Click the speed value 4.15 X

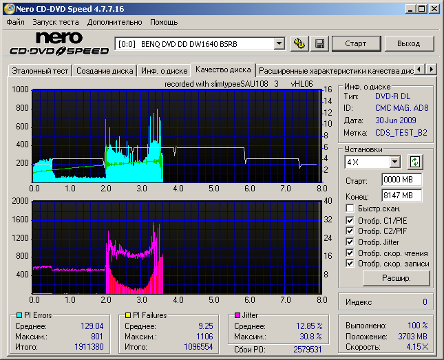[417, 347]
